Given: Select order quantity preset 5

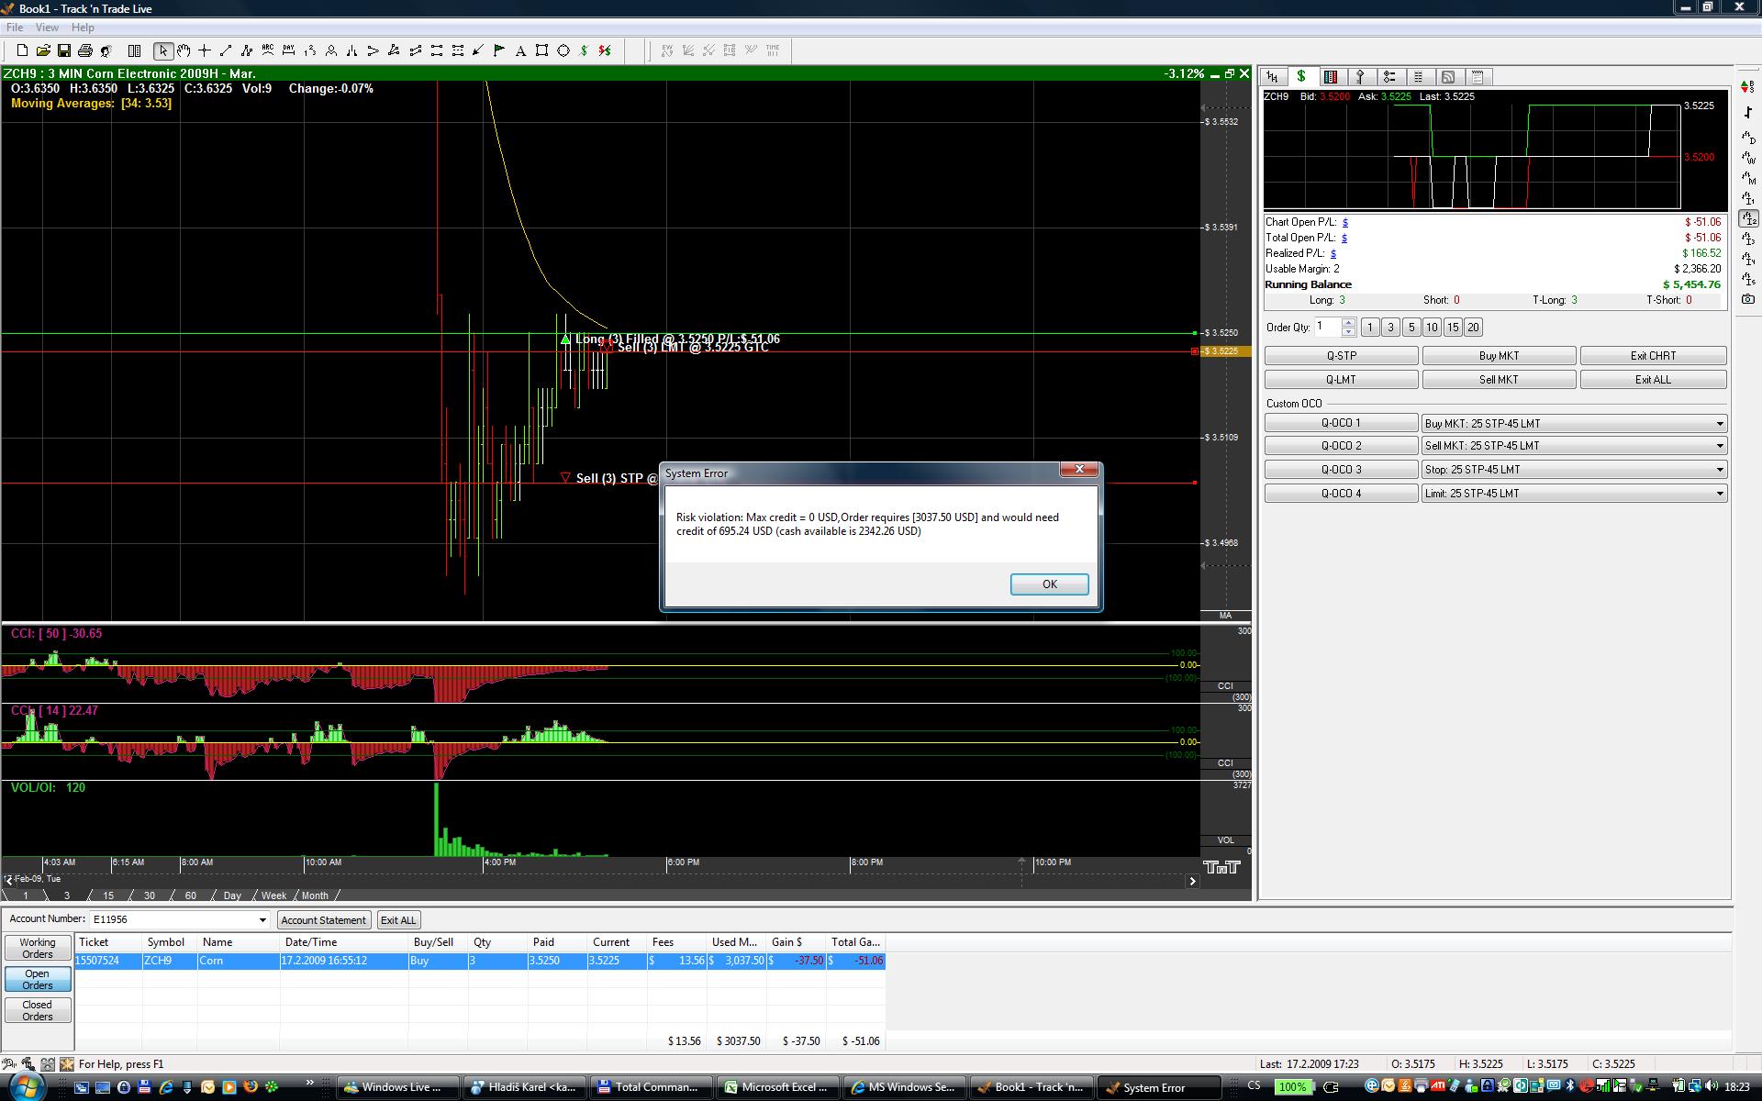Looking at the screenshot, I should click(x=1411, y=328).
